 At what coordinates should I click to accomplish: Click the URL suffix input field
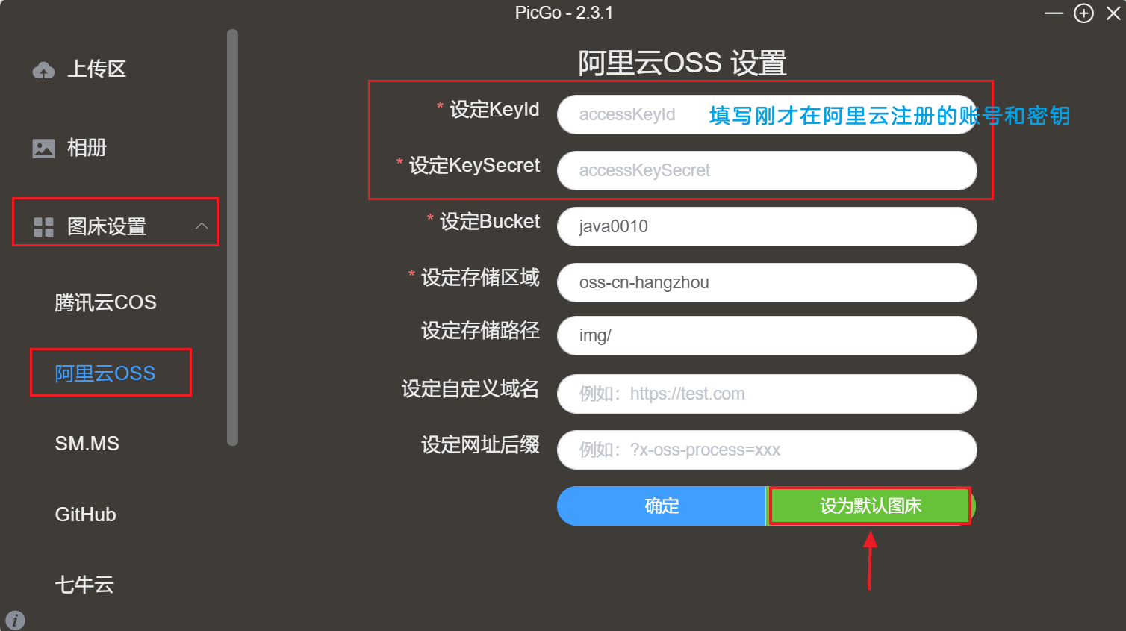coord(767,450)
